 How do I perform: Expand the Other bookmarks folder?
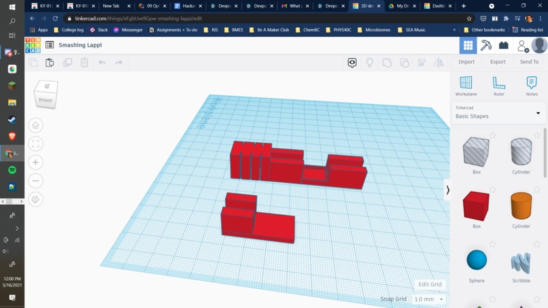click(x=484, y=30)
